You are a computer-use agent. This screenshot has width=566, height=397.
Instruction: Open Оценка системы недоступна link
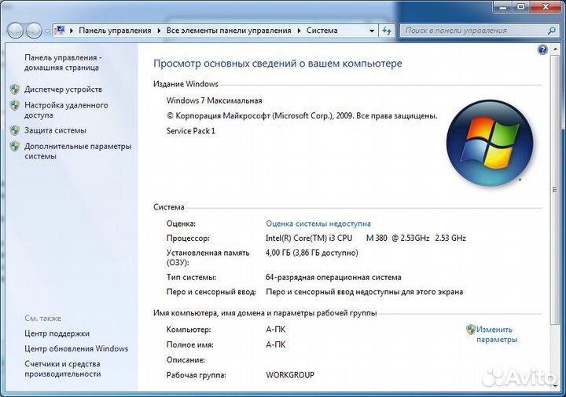(x=318, y=224)
